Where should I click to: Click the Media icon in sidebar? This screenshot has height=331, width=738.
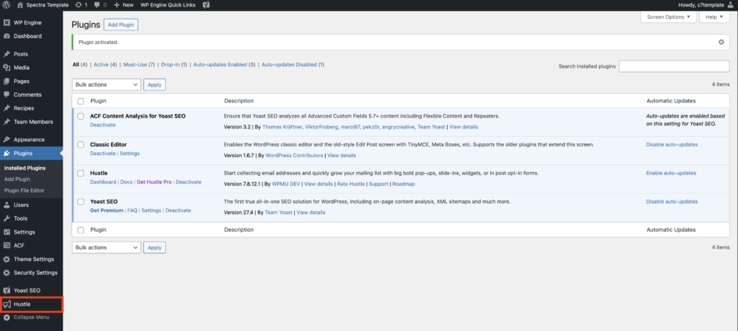(6, 67)
